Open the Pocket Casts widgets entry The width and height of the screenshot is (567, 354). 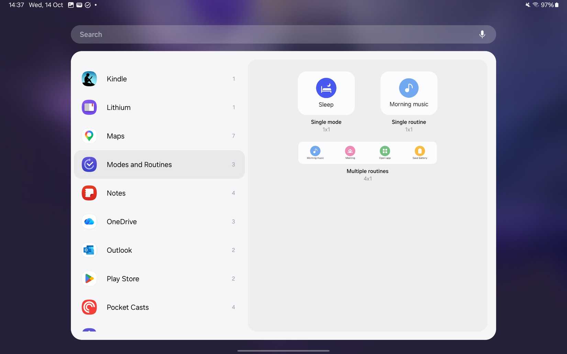click(159, 307)
